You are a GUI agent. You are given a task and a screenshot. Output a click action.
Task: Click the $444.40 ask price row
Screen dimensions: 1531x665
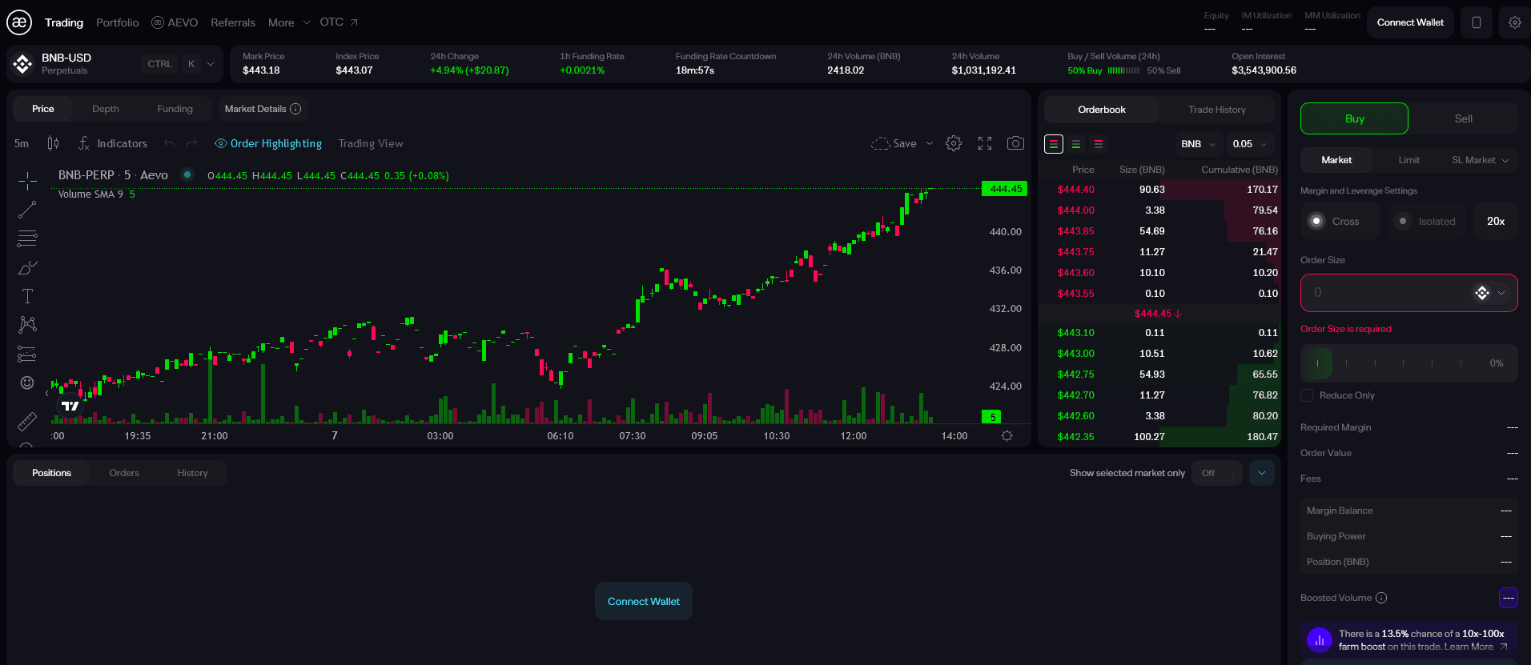[1159, 190]
